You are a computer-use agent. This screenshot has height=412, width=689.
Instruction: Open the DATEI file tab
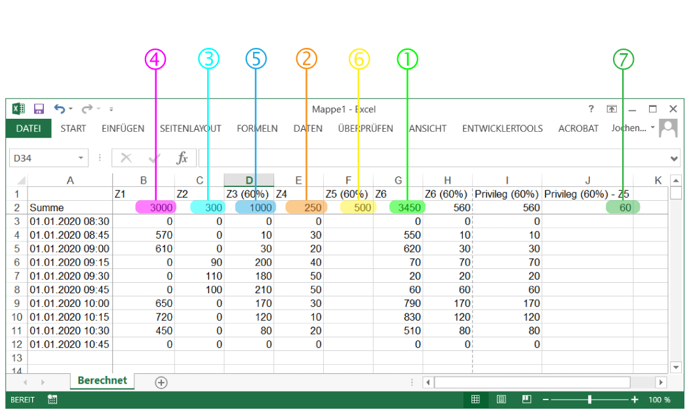tap(28, 129)
